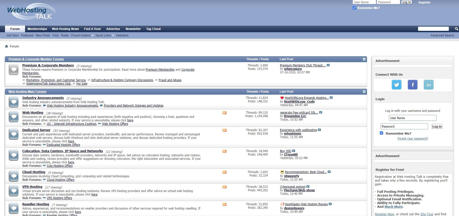Viewport: 459px width, 216px height.
Task: Click the Dedicated Server forum status icon
Action: click(14, 134)
